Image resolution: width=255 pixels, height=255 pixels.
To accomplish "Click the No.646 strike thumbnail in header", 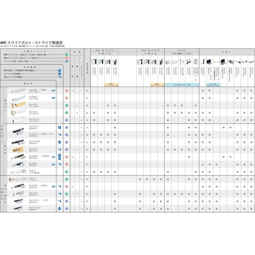I will pyautogui.click(x=108, y=62).
